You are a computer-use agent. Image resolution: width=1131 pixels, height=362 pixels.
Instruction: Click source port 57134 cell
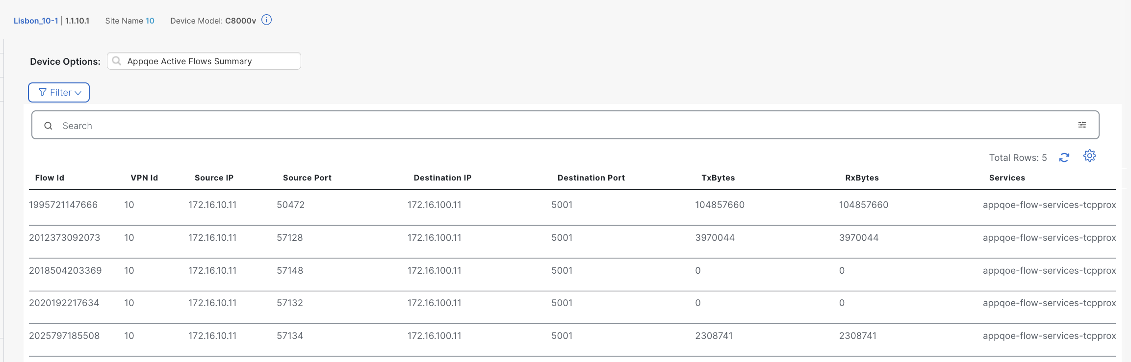coord(290,336)
